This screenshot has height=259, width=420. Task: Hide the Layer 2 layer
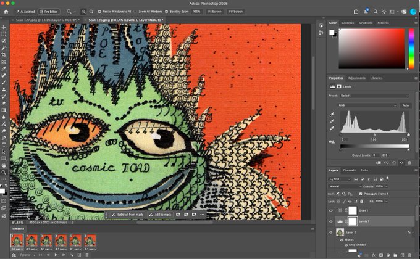[331, 232]
